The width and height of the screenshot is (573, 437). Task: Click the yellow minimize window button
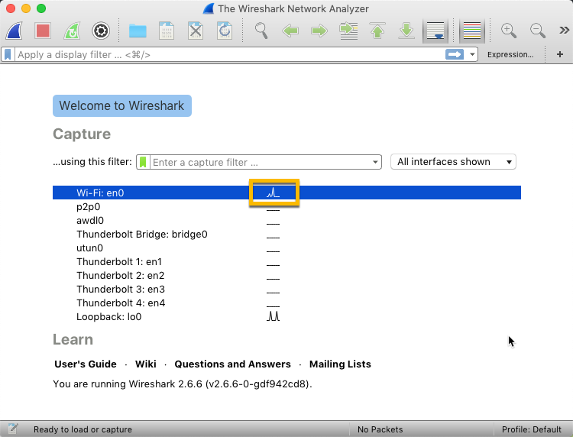[x=25, y=8]
